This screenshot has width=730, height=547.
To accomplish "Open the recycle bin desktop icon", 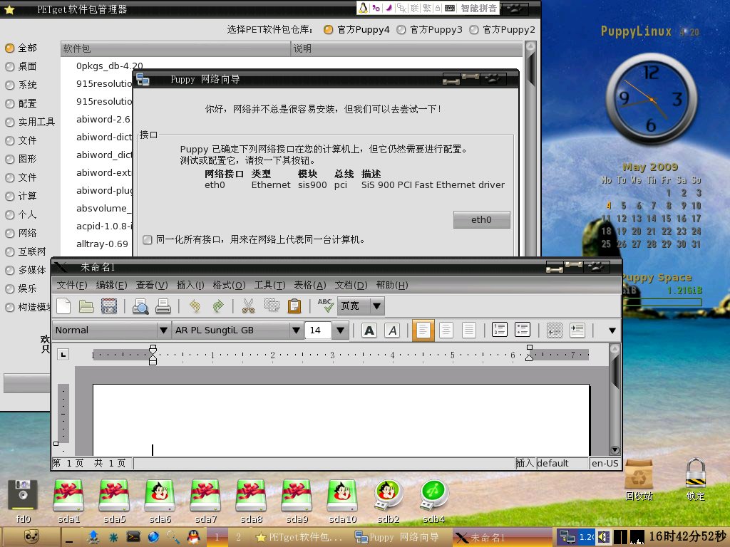I will tap(639, 474).
